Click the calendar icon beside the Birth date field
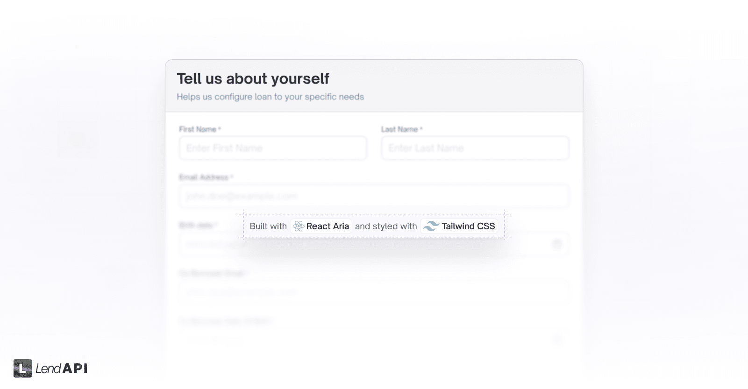The image size is (748, 389). pos(558,244)
